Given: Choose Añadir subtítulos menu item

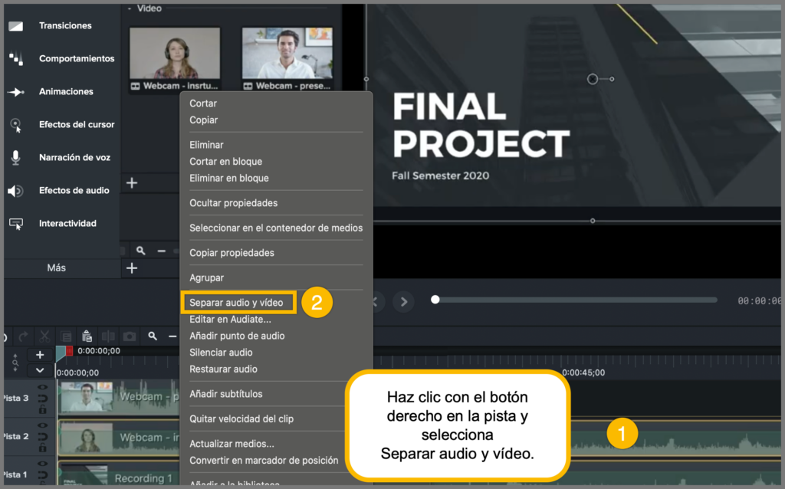Looking at the screenshot, I should click(226, 394).
